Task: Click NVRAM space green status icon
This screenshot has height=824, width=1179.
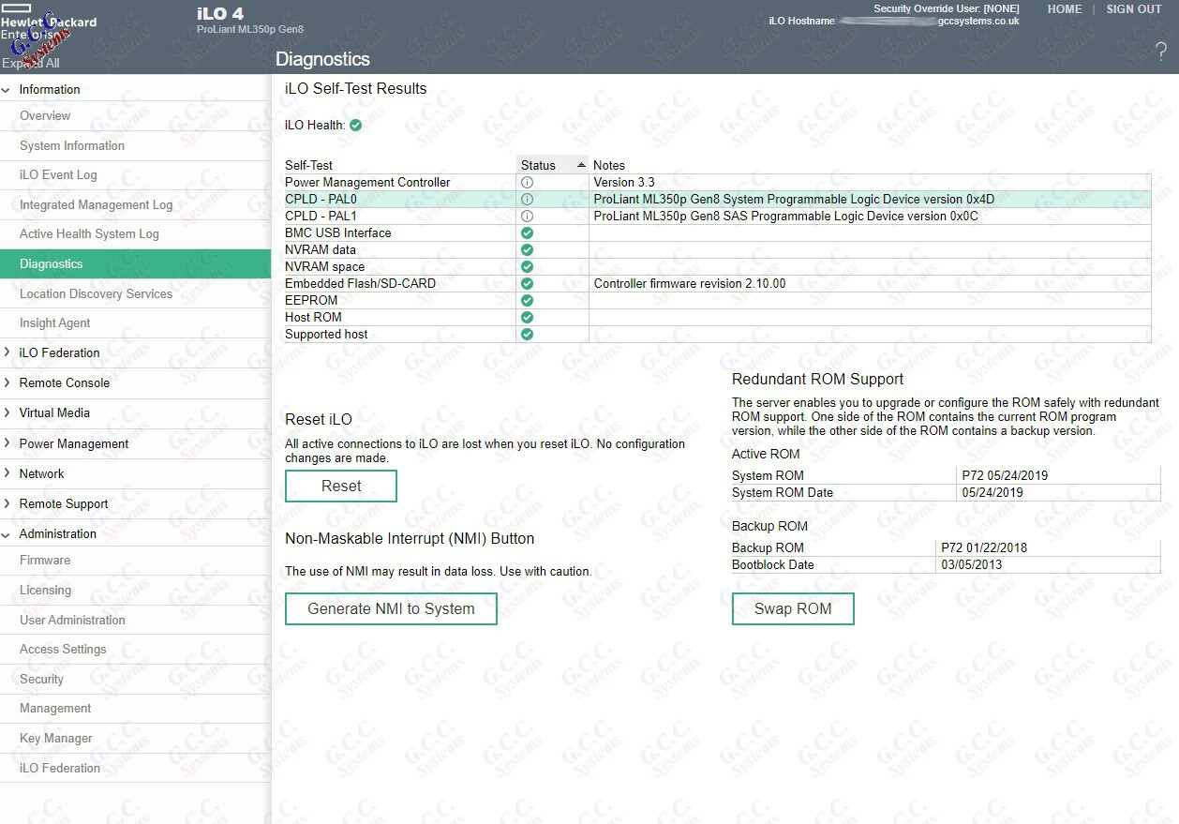Action: pos(527,267)
